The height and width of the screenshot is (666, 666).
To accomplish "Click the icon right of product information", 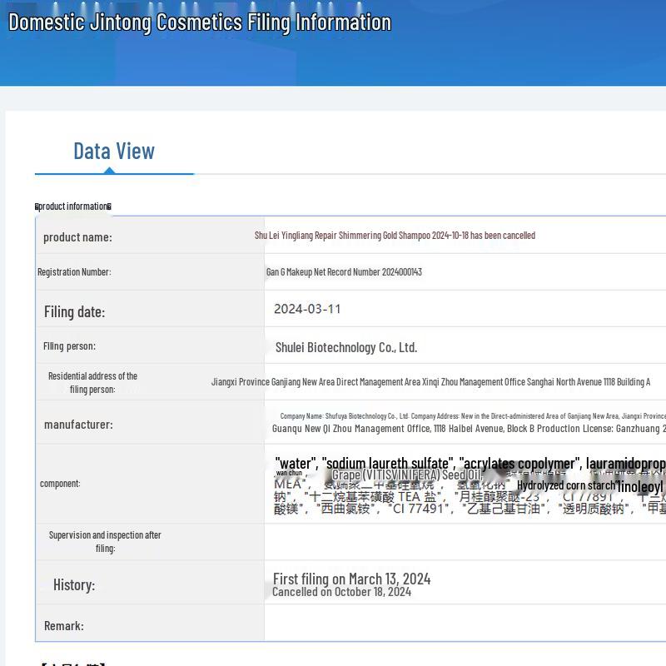I will (109, 206).
